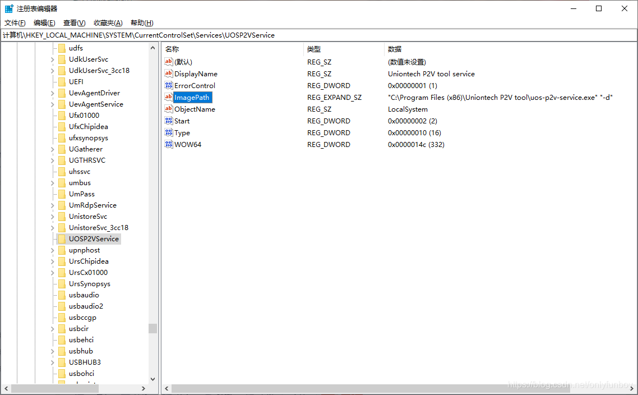Viewport: 638px width, 395px height.
Task: Click tree pane scroll down arrow
Action: [x=153, y=379]
